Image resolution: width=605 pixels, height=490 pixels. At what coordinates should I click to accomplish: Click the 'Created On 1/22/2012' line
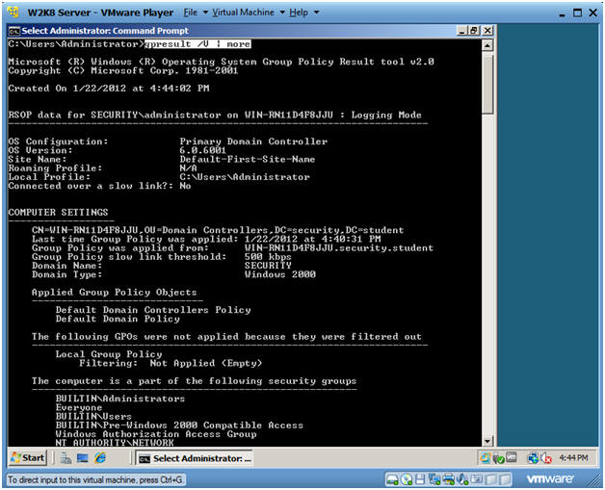[x=109, y=89]
